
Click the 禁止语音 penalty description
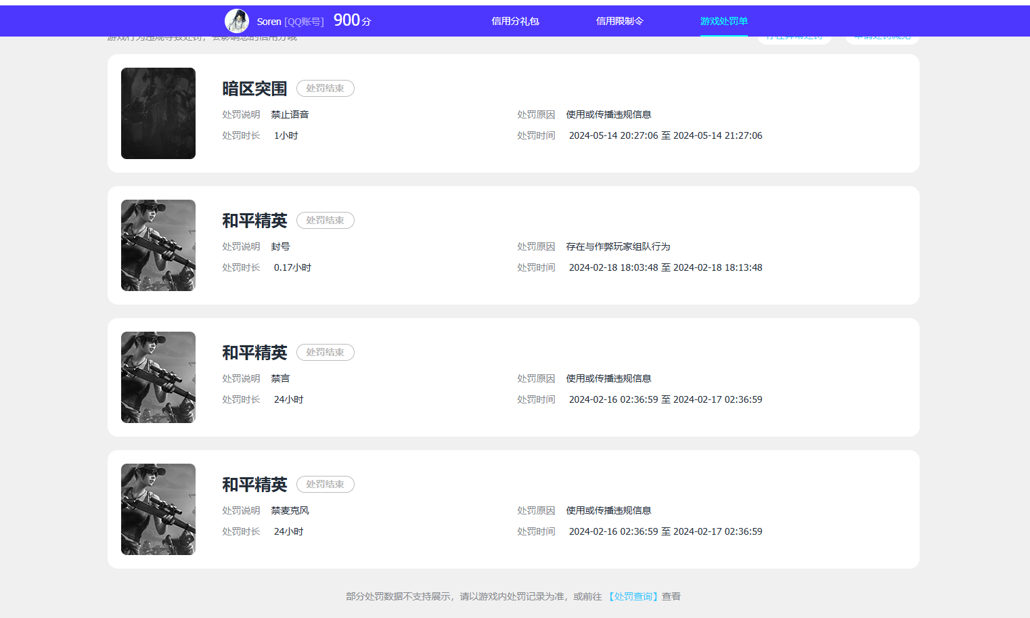point(290,114)
